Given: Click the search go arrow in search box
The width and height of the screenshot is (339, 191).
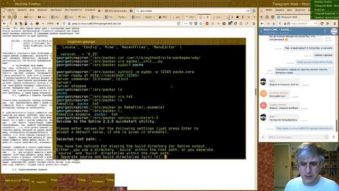Looking at the screenshot, I should pos(247,11).
